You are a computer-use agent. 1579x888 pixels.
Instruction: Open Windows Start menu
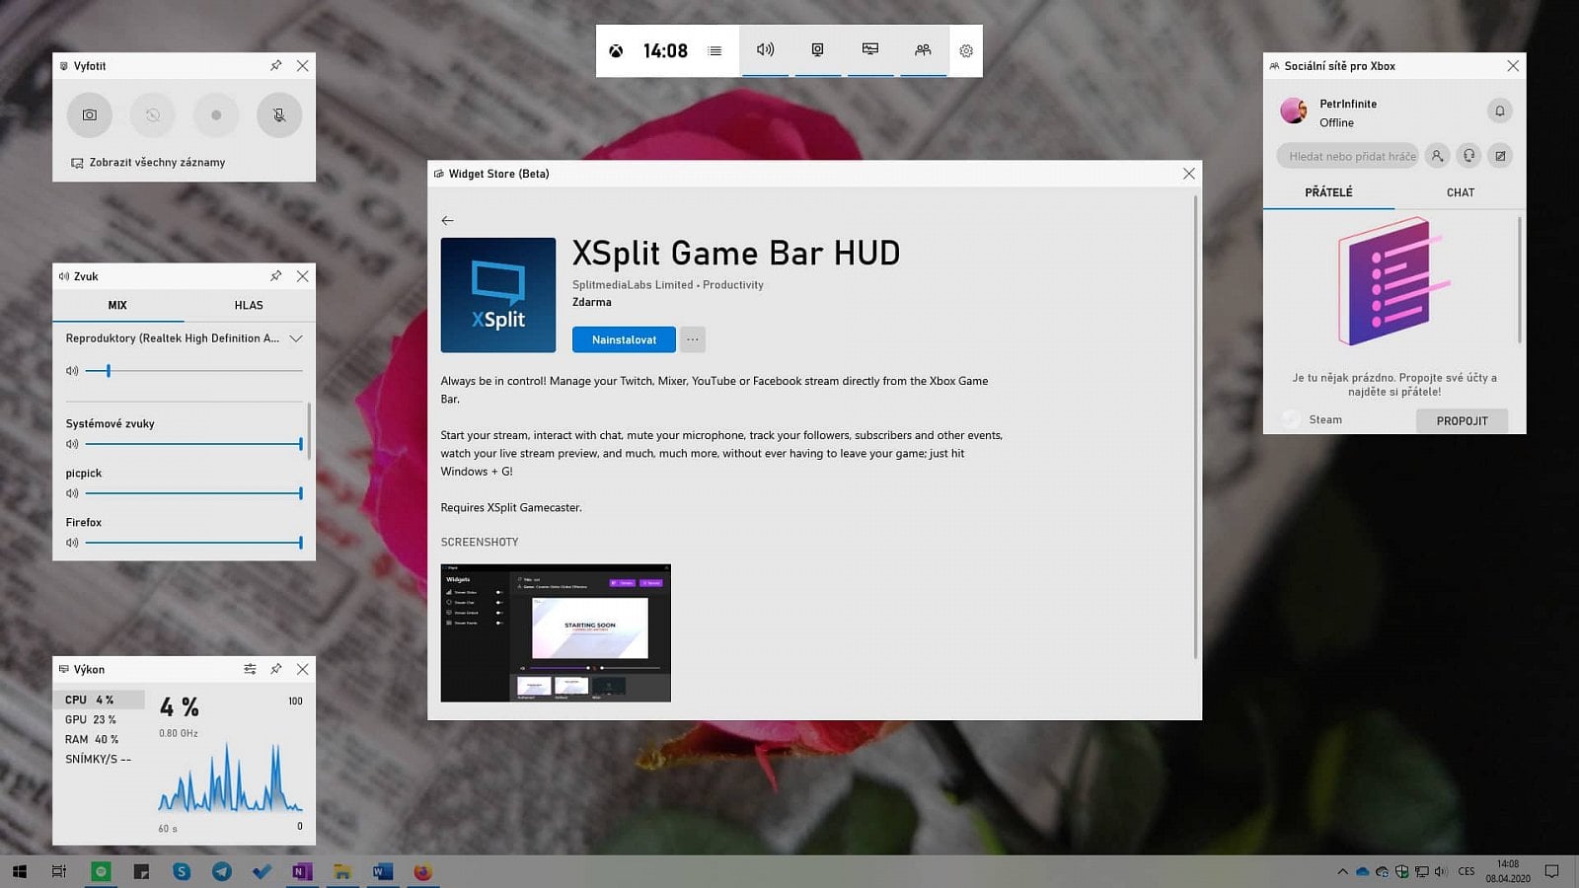[20, 871]
